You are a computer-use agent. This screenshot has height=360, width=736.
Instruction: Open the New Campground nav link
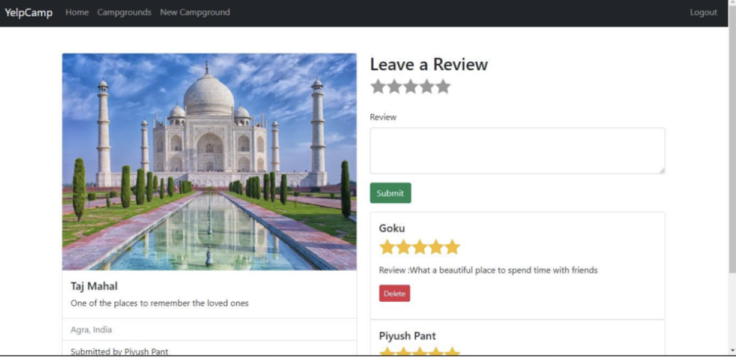tap(195, 12)
